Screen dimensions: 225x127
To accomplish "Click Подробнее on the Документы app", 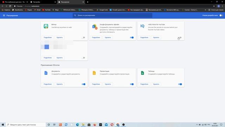I will (x=48, y=84).
